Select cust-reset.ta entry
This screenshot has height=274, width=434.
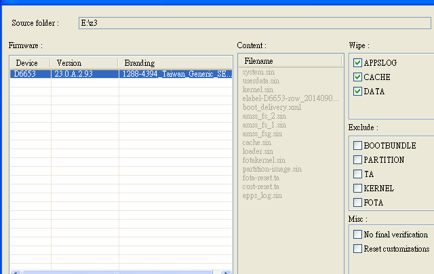point(260,187)
